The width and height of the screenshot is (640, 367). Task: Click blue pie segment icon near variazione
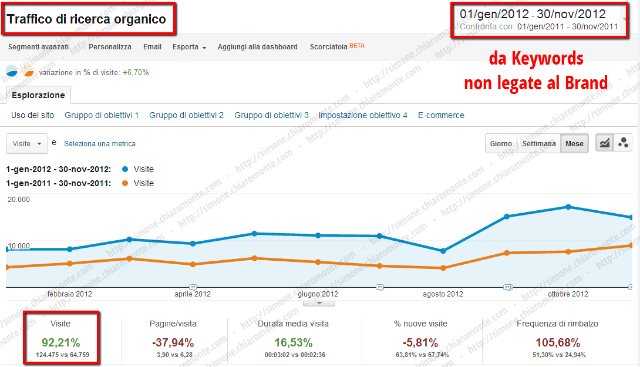pyautogui.click(x=12, y=71)
